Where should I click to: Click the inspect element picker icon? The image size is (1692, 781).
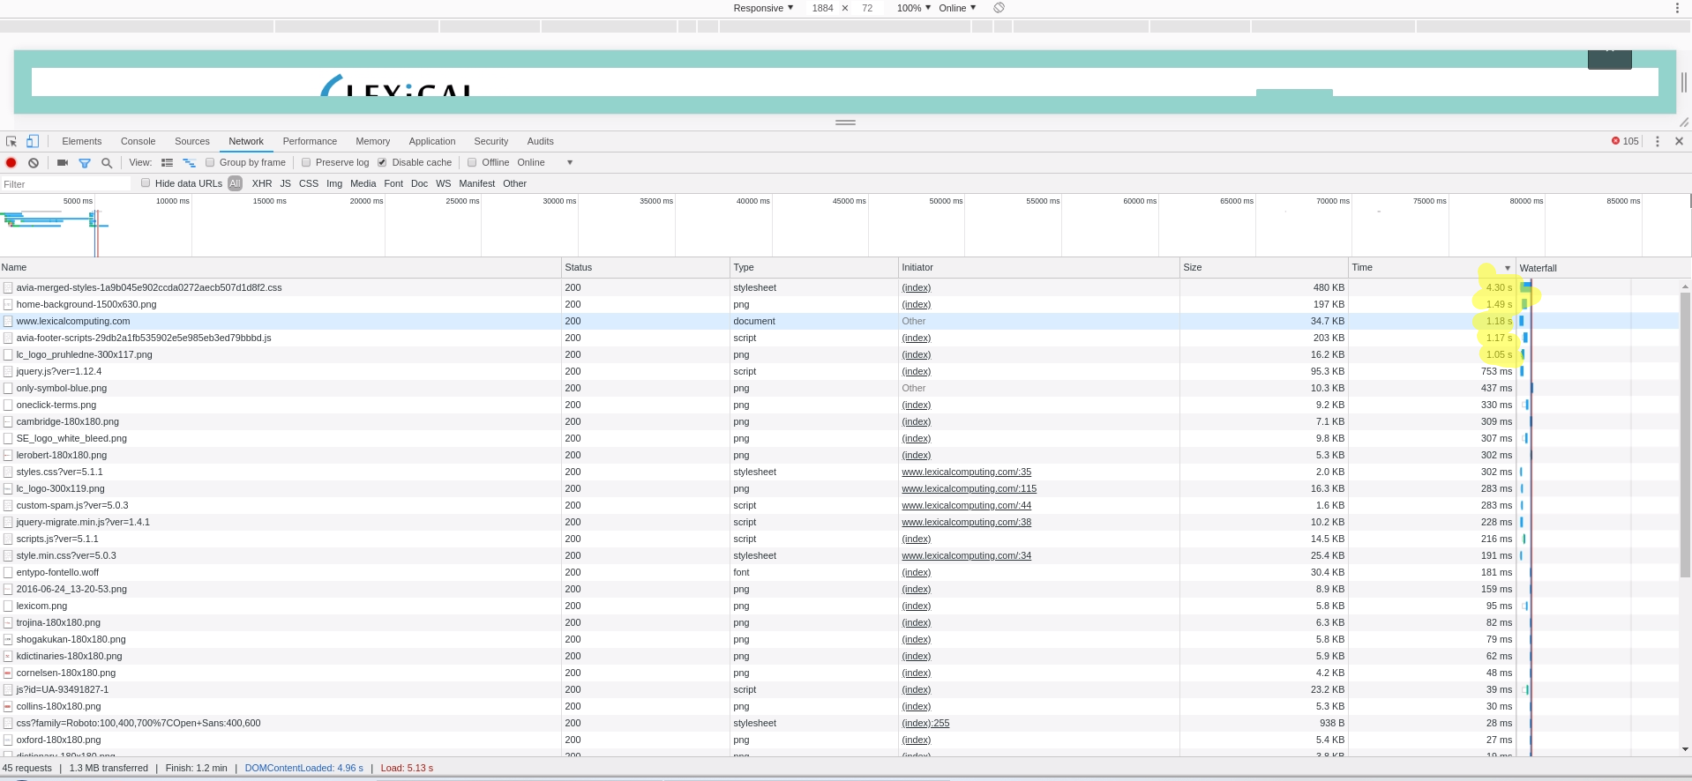coord(11,141)
